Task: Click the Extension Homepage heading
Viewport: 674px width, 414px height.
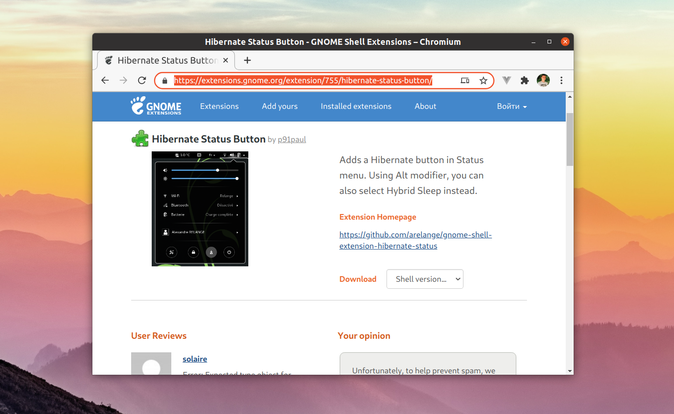Action: click(378, 217)
